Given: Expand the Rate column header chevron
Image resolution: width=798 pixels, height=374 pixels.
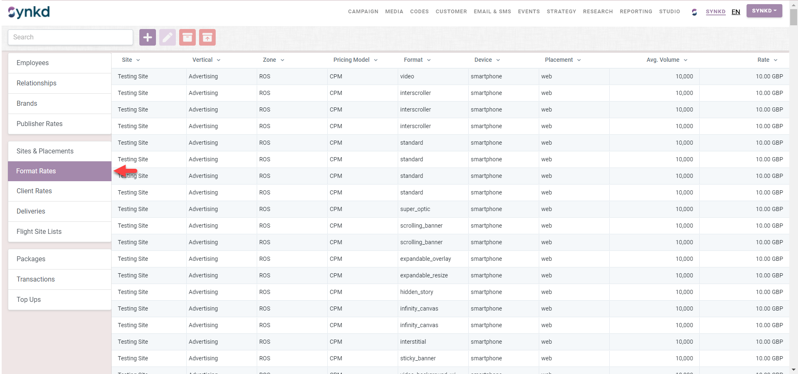Looking at the screenshot, I should click(x=776, y=60).
